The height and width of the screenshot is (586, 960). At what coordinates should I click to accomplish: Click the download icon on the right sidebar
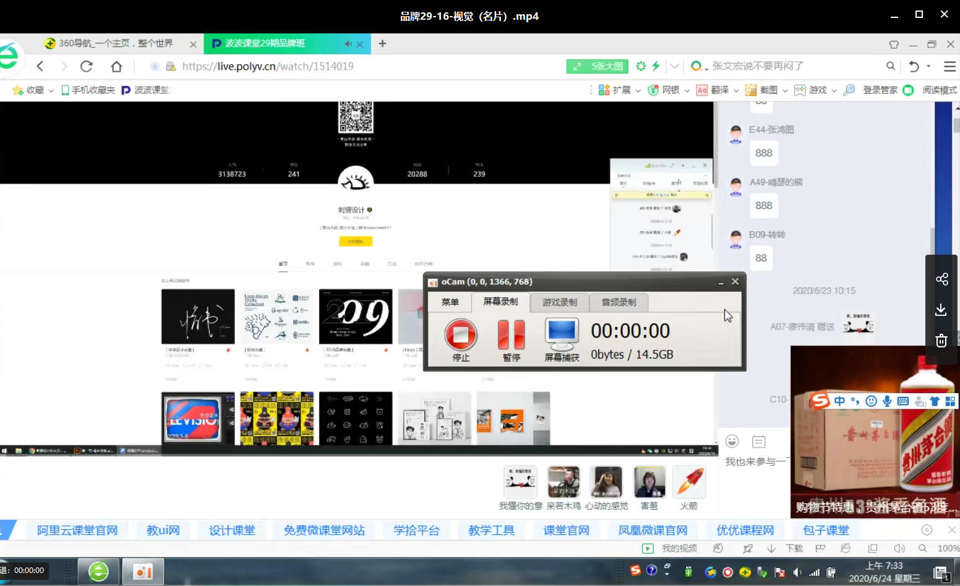pyautogui.click(x=941, y=310)
